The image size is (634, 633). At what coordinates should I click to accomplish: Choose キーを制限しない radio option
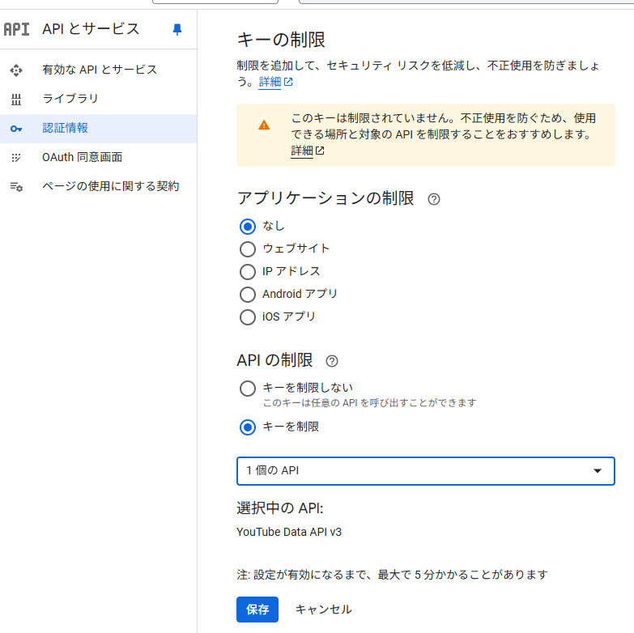[x=248, y=389]
